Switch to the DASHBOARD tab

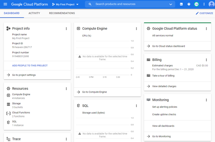click(12, 13)
